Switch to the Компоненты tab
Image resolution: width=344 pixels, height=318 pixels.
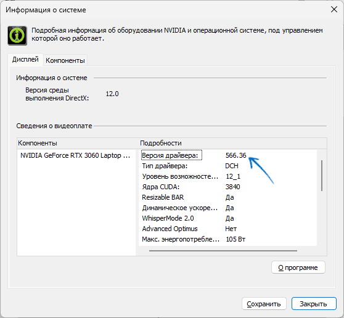[x=65, y=60]
